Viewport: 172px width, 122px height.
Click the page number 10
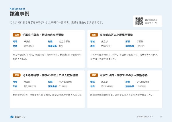tap(161, 117)
